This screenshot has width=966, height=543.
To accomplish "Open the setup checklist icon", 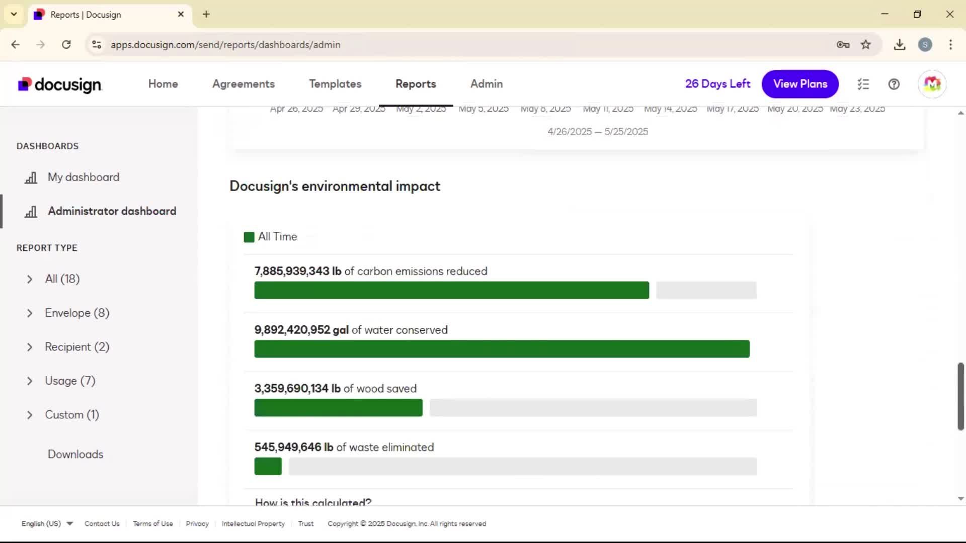I will coord(863,84).
